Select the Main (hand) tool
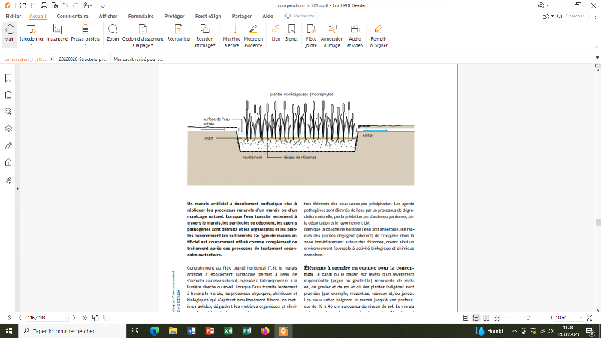The width and height of the screenshot is (601, 338). (x=9, y=32)
